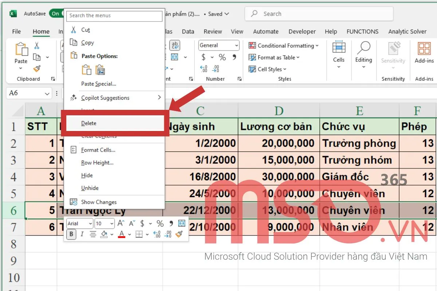This screenshot has height=291, width=437.
Task: Click the Percent Style icon in the Number group
Action: click(x=222, y=57)
